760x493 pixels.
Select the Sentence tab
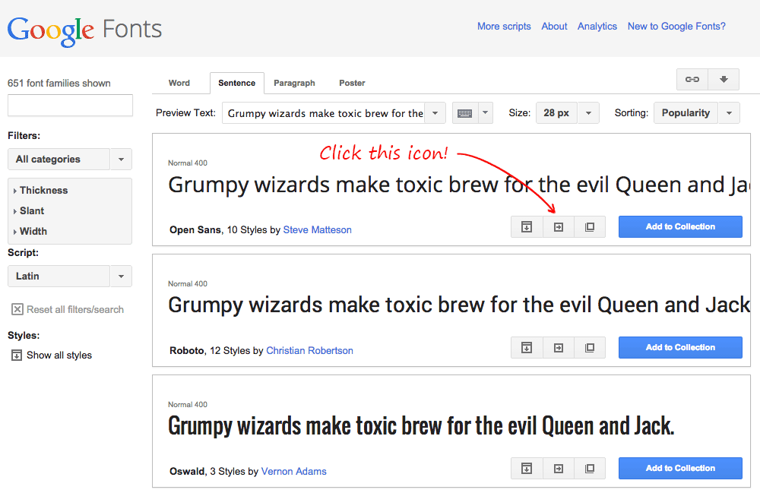[237, 83]
